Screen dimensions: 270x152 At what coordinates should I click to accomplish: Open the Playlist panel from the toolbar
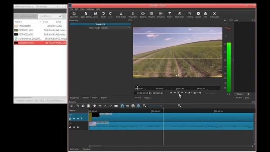click(151, 15)
